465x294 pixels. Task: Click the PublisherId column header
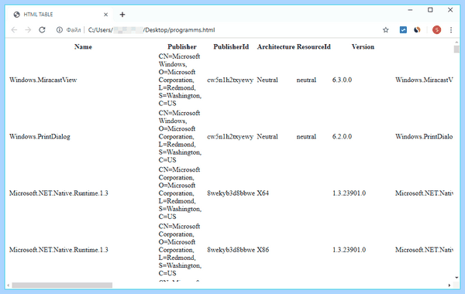tap(231, 46)
